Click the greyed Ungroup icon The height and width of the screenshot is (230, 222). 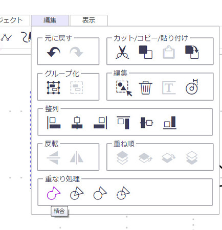(77, 88)
